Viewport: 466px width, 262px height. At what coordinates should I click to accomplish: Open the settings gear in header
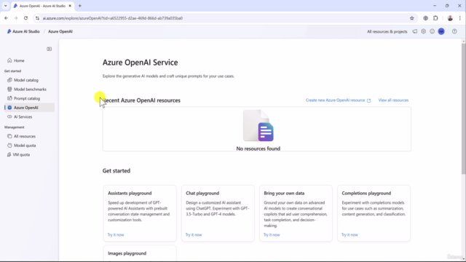point(424,31)
